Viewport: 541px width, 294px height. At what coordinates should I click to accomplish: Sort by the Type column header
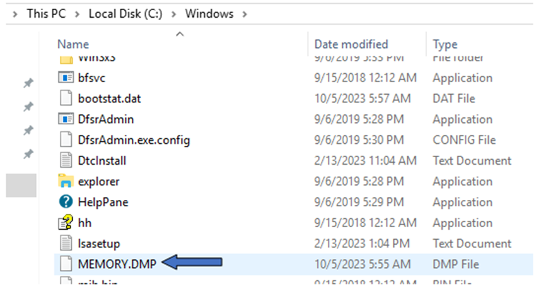tap(445, 44)
